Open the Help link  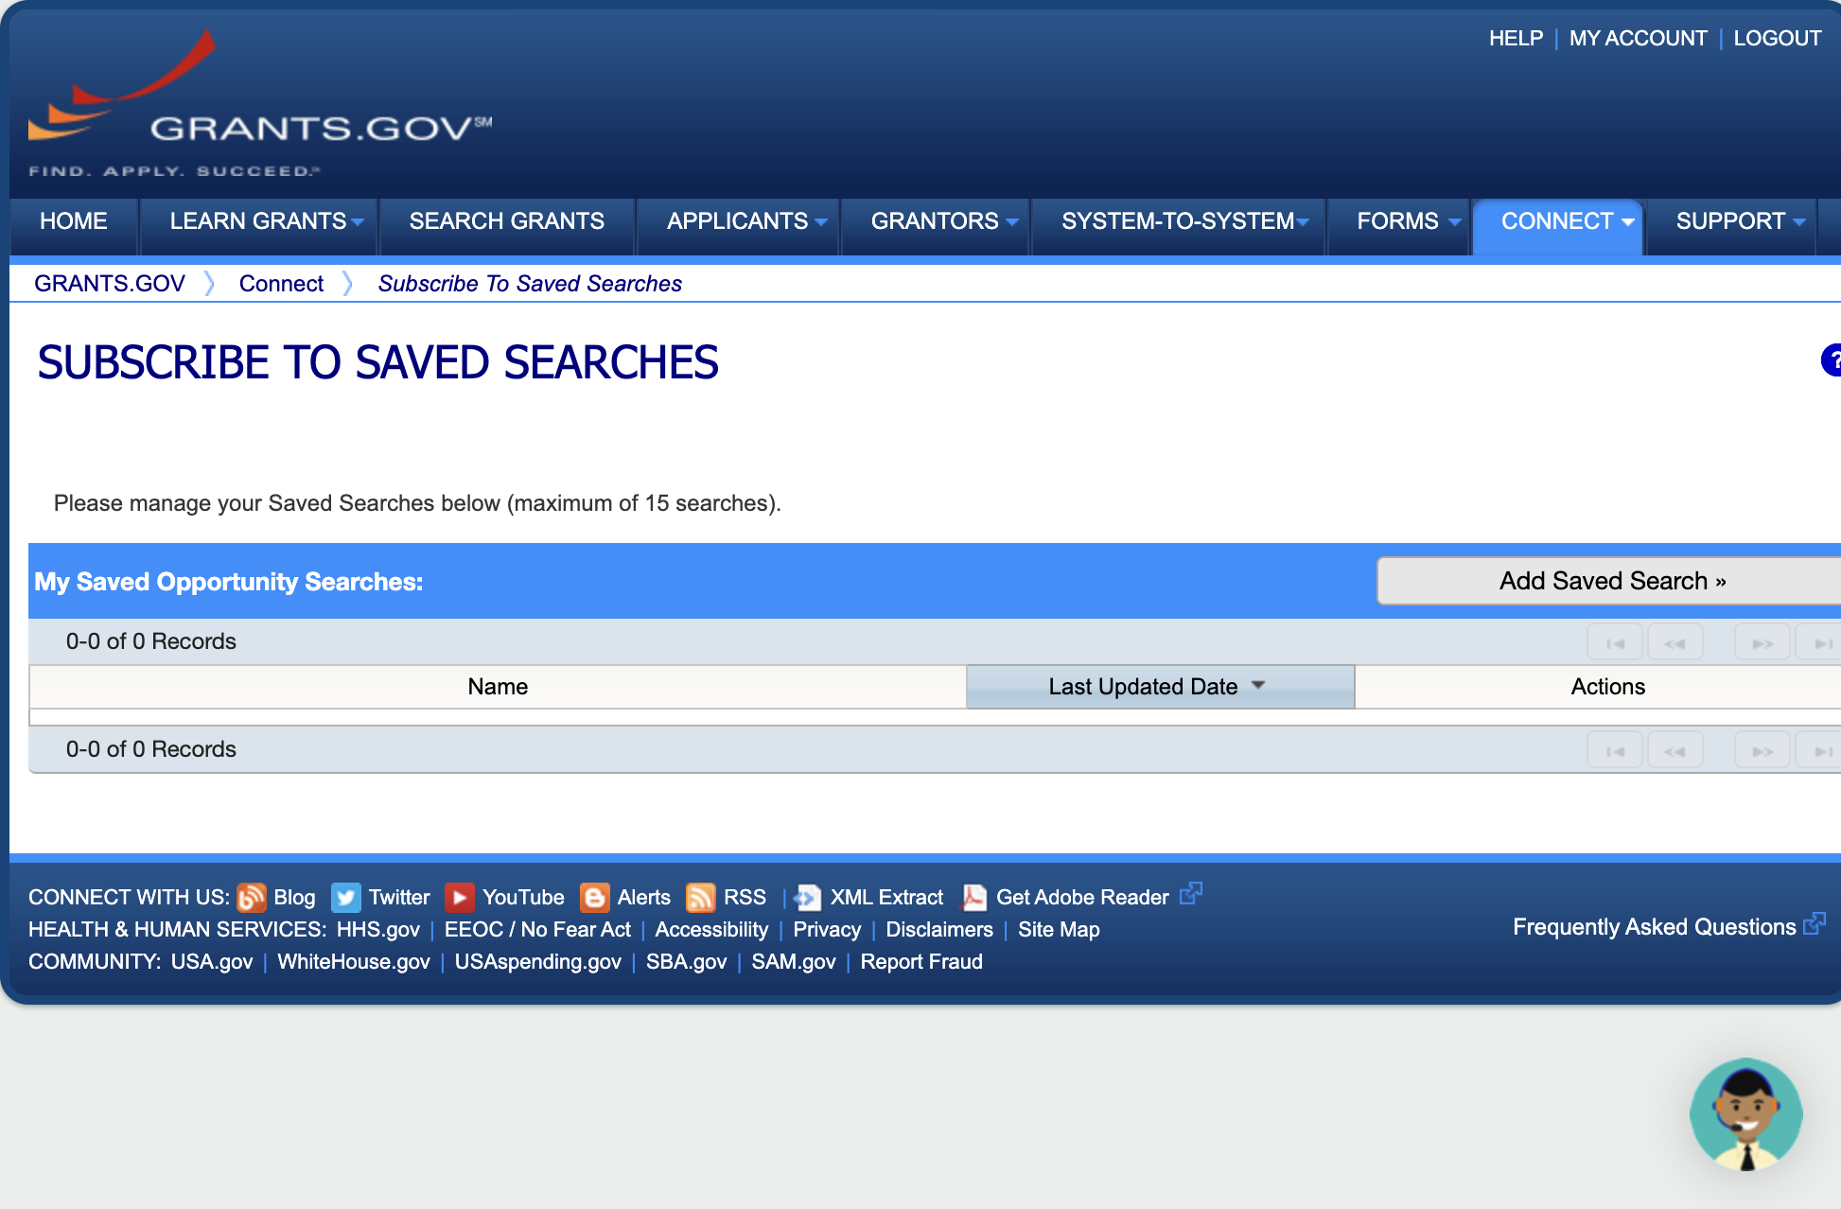[x=1516, y=39]
